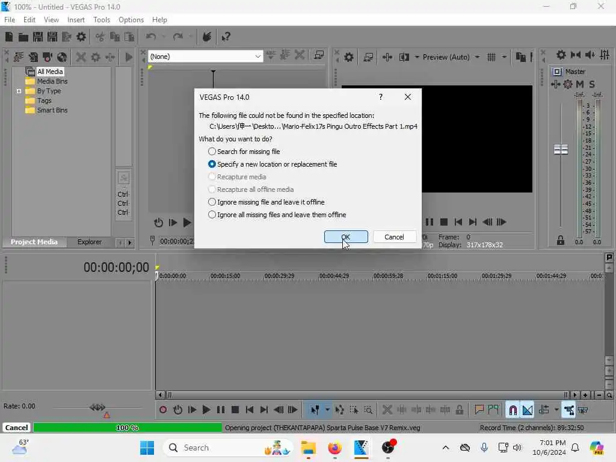The height and width of the screenshot is (462, 616).
Task: Stop the video preview playback
Action: click(444, 223)
